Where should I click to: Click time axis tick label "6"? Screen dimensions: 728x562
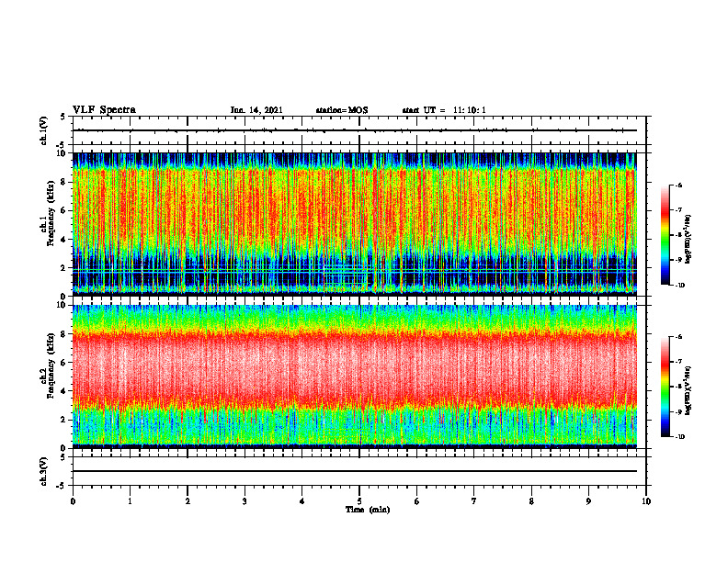click(x=417, y=501)
